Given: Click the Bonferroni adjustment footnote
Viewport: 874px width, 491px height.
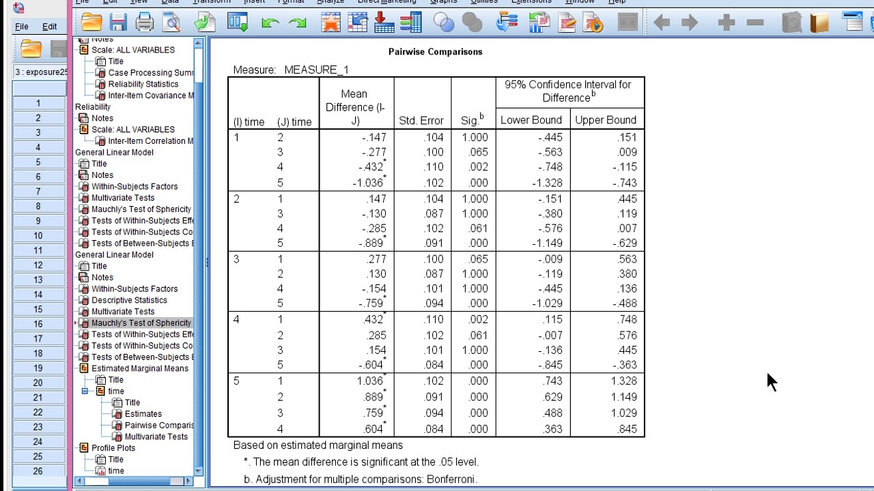Looking at the screenshot, I should [360, 479].
